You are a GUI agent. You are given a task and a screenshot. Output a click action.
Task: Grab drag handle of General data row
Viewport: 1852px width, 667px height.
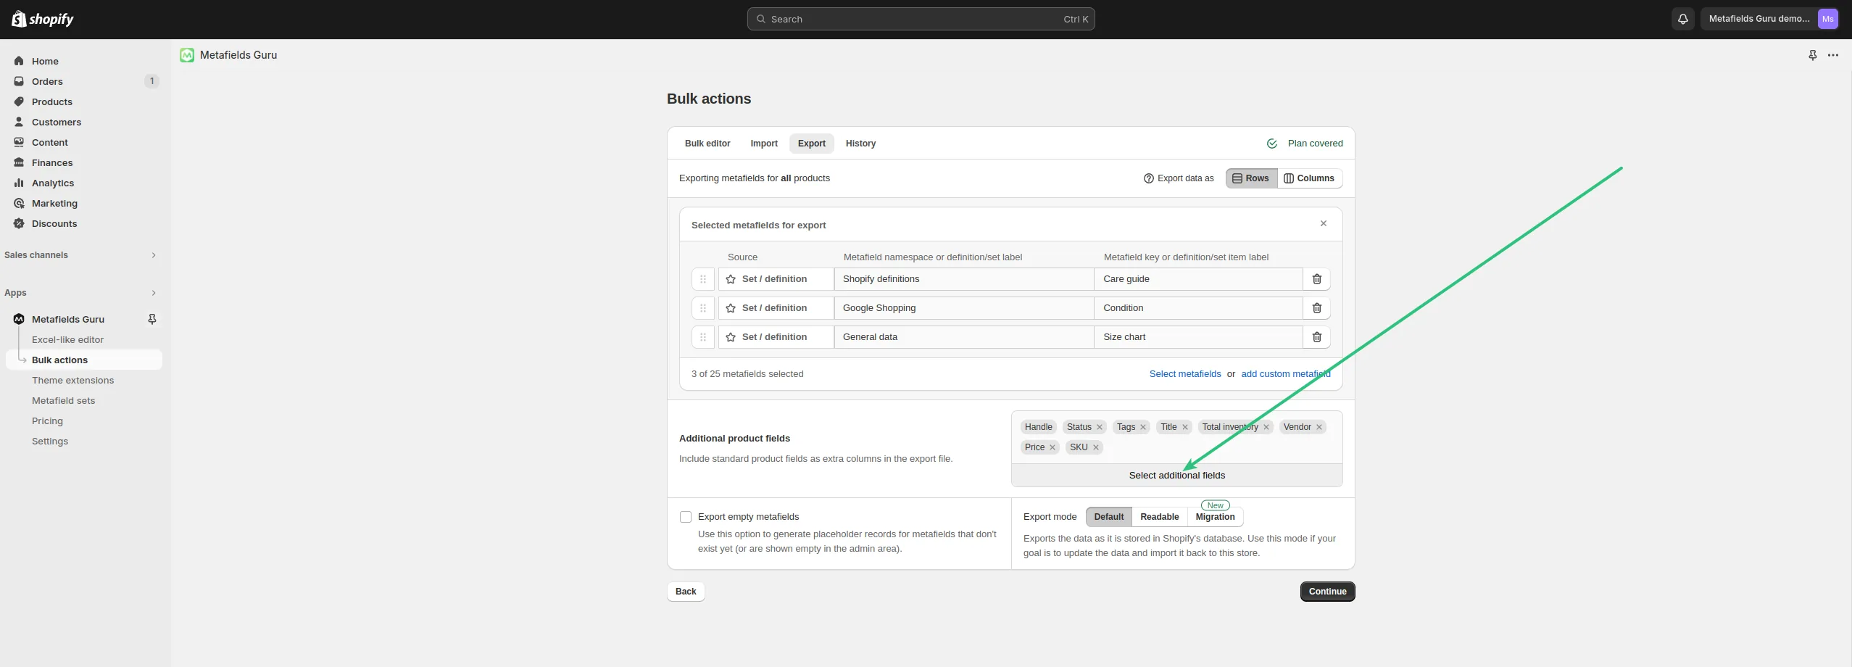pyautogui.click(x=703, y=337)
